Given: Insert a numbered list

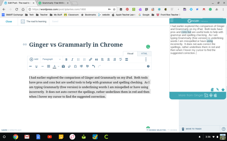Looking at the screenshot, I should (85, 59).
